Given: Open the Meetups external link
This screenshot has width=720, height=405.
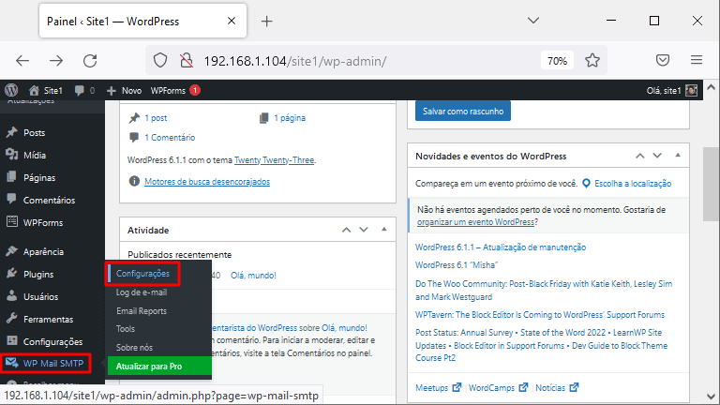Looking at the screenshot, I should [438, 387].
